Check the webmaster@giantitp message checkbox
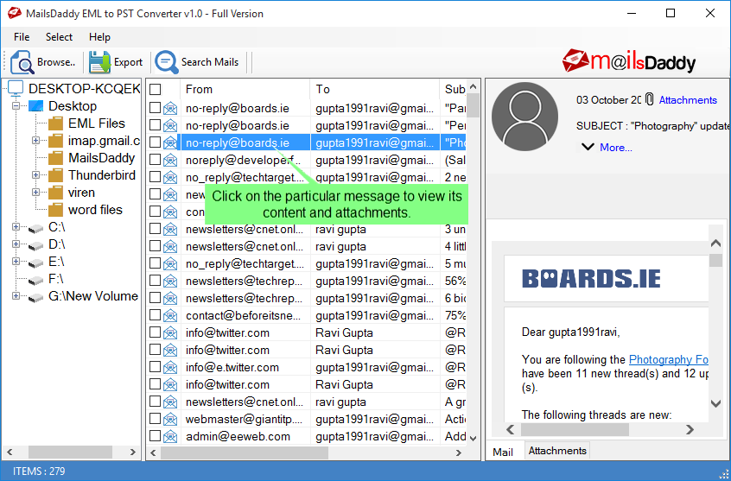The height and width of the screenshot is (481, 731). [x=156, y=419]
